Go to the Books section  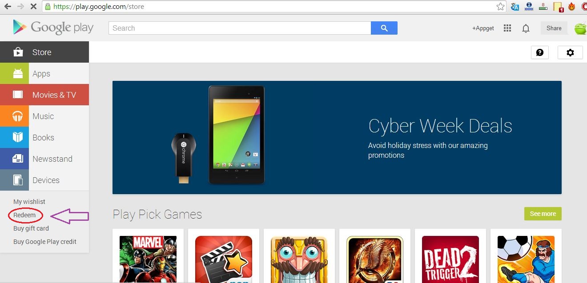(44, 137)
